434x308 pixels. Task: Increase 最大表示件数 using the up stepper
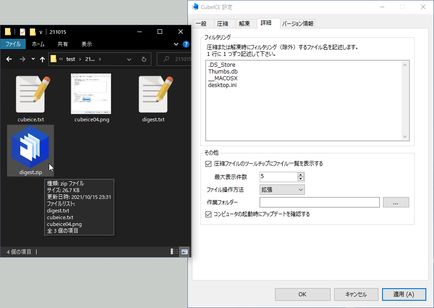point(301,175)
